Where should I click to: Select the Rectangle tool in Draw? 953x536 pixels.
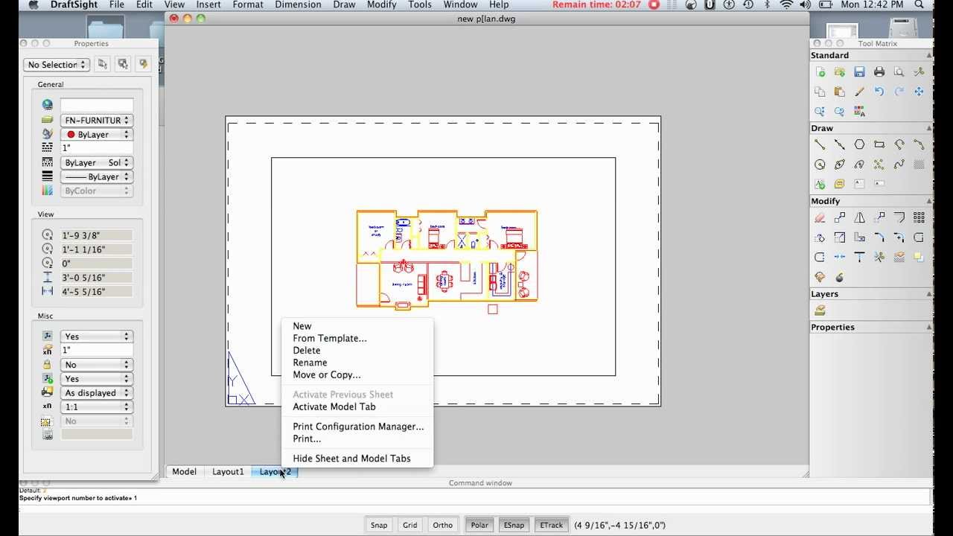(x=879, y=144)
